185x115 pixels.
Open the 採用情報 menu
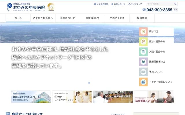point(142,18)
